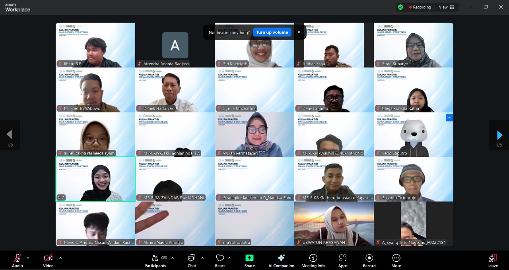Expand the Audio options arrow

click(x=28, y=258)
